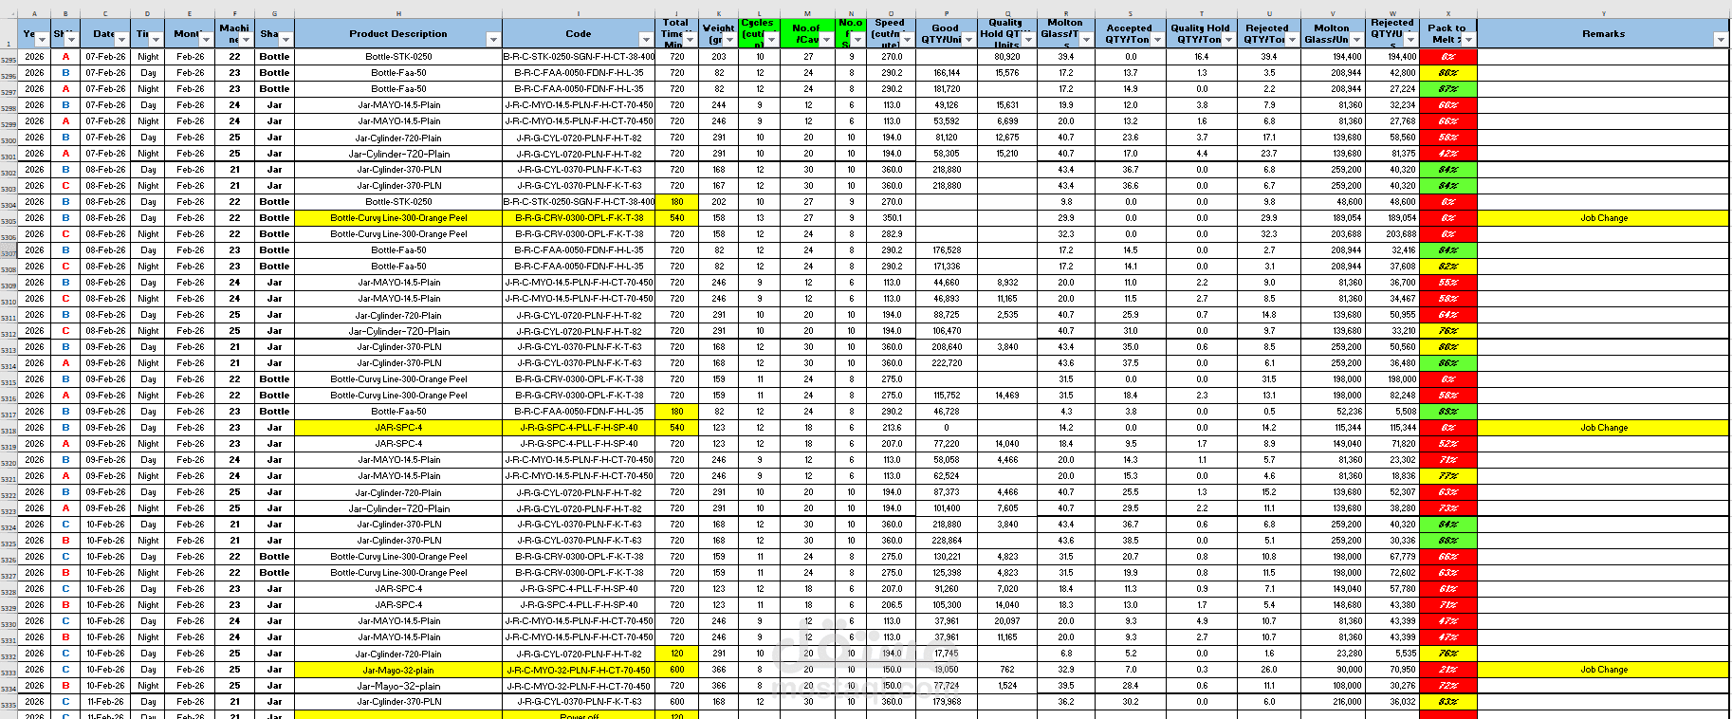Open the Rejected QTY/Ton filter dropdown
This screenshot has width=1732, height=719.
click(1290, 40)
